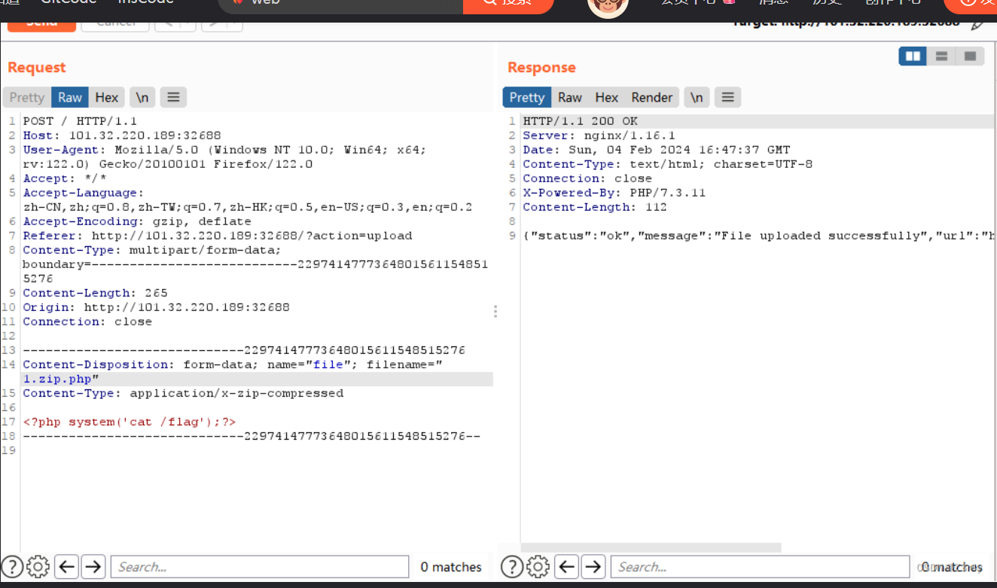Switch Request view to Pretty tab
This screenshot has width=997, height=588.
27,97
